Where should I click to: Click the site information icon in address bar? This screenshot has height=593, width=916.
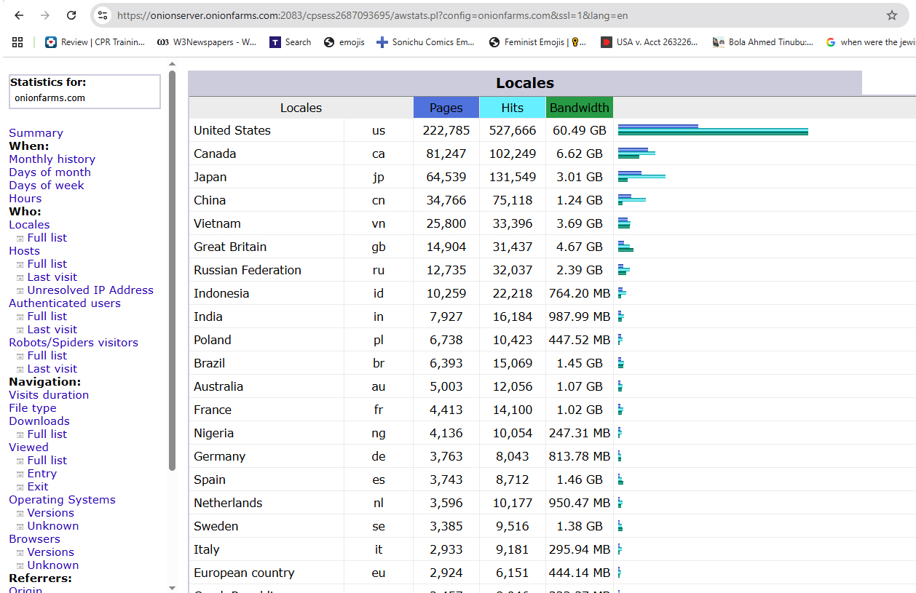click(103, 15)
